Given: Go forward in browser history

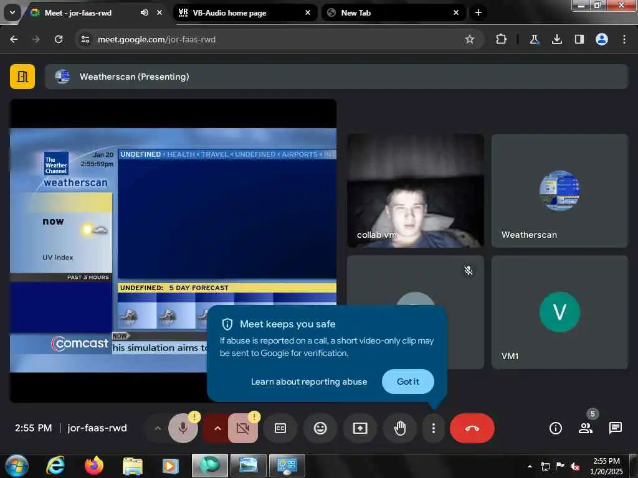Looking at the screenshot, I should coord(36,39).
